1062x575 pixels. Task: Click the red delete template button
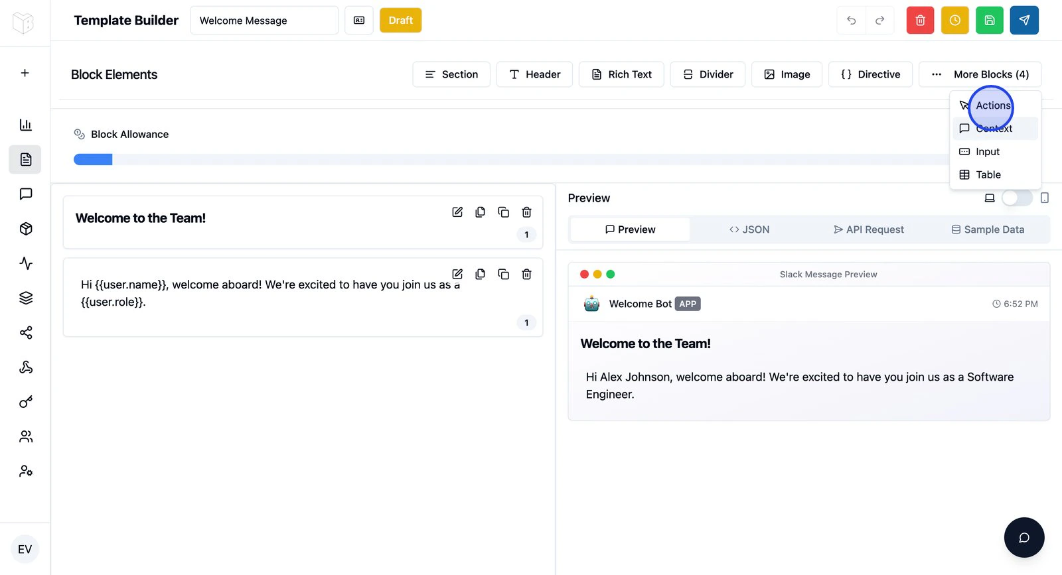click(921, 21)
